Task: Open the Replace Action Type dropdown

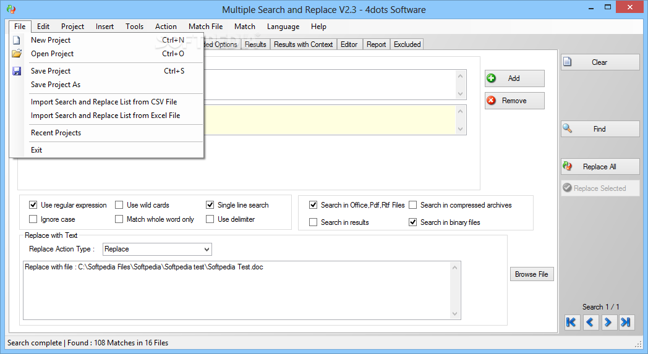Action: (x=157, y=249)
